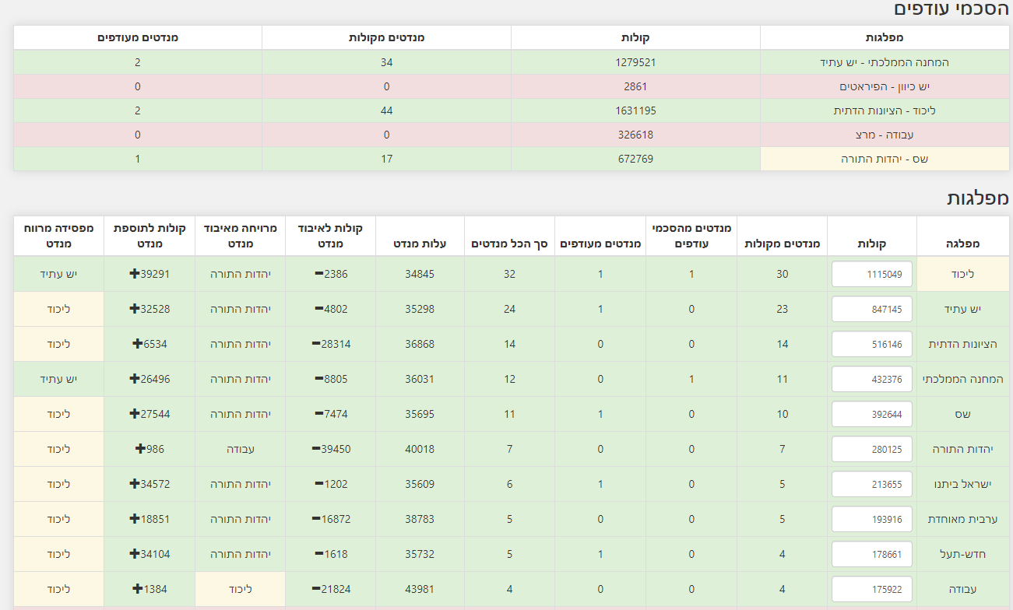Click the plus value 26496 cell
The image size is (1013, 610).
(149, 379)
